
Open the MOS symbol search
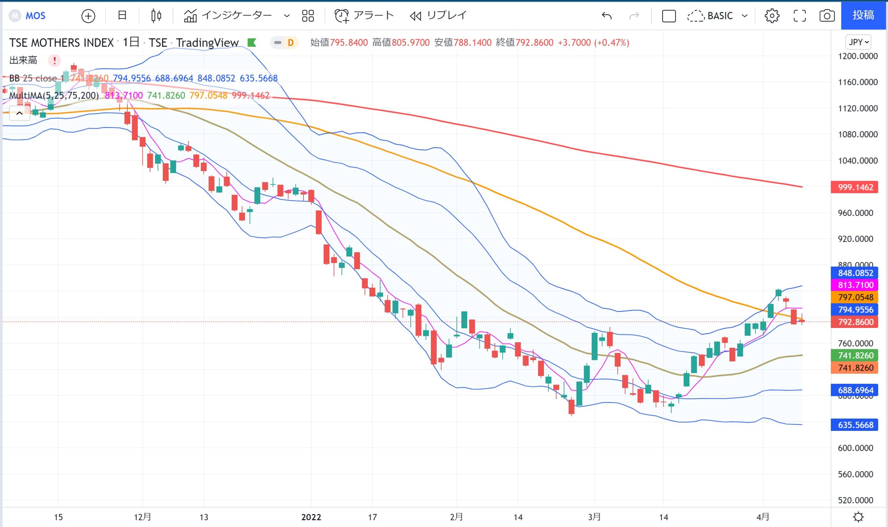coord(28,16)
